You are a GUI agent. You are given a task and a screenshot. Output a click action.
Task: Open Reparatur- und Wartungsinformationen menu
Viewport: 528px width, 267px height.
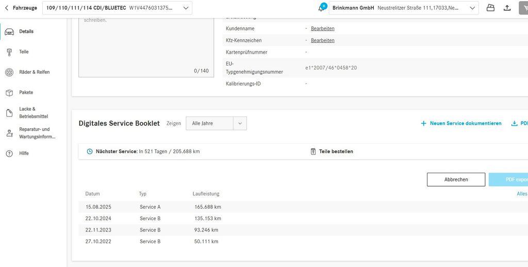[36, 133]
